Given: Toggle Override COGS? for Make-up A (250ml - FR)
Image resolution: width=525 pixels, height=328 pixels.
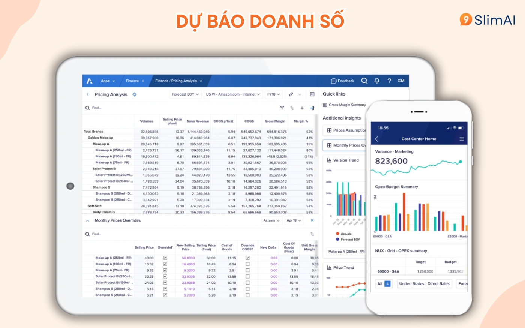Looking at the screenshot, I should (x=247, y=258).
